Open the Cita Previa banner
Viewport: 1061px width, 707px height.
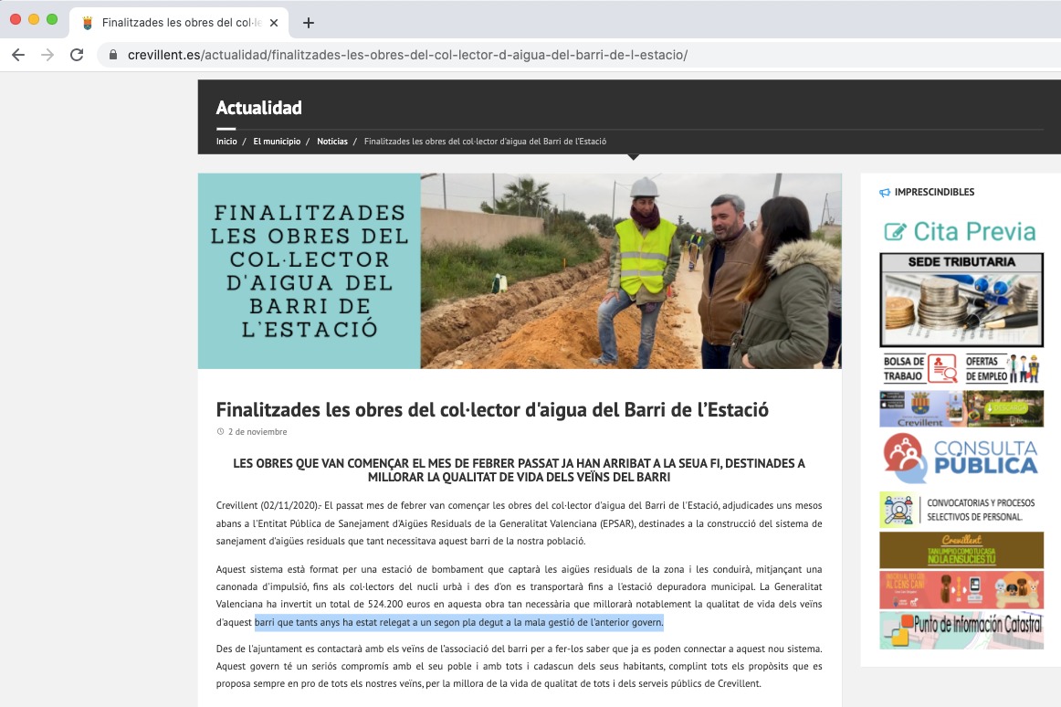point(961,231)
